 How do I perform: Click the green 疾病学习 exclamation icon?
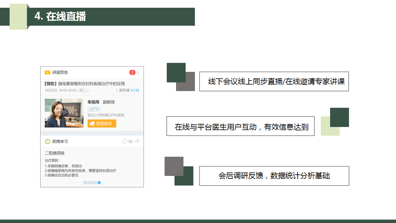pos(47,142)
